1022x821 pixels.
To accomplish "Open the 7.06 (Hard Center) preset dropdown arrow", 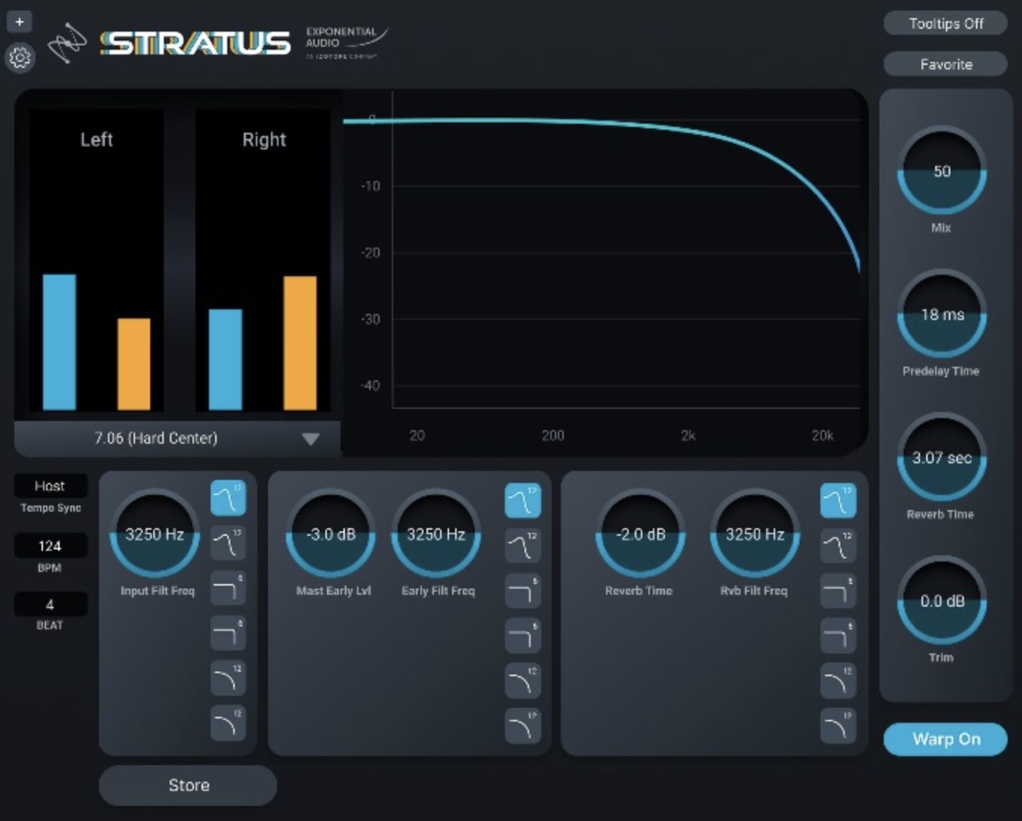I will coord(310,439).
